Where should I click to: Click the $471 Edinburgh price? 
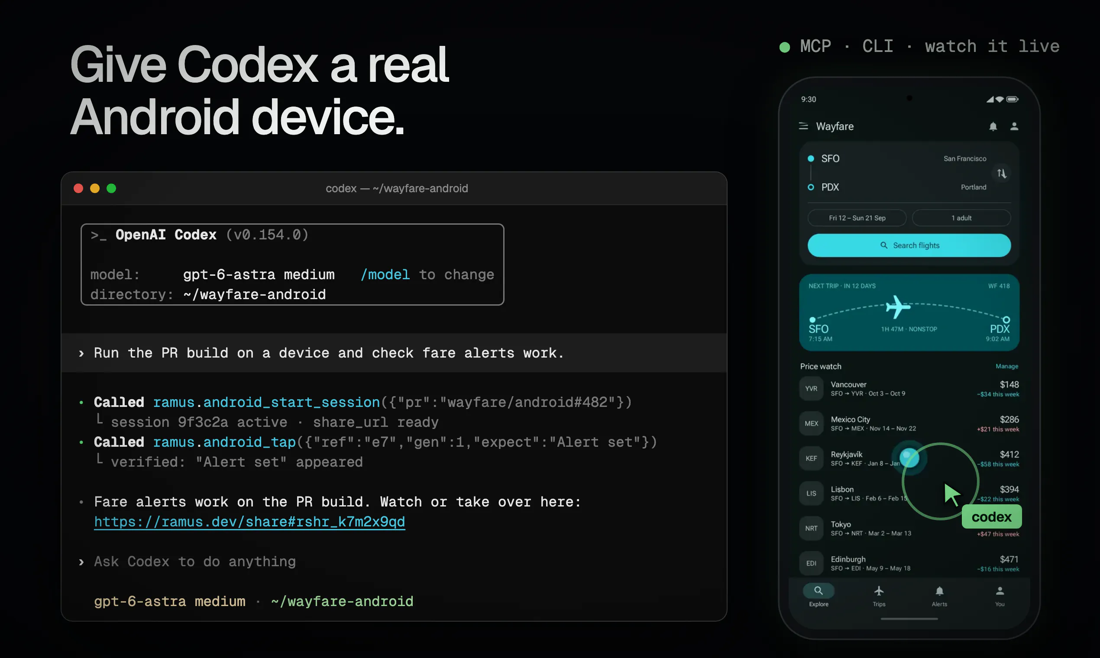pos(1009,559)
